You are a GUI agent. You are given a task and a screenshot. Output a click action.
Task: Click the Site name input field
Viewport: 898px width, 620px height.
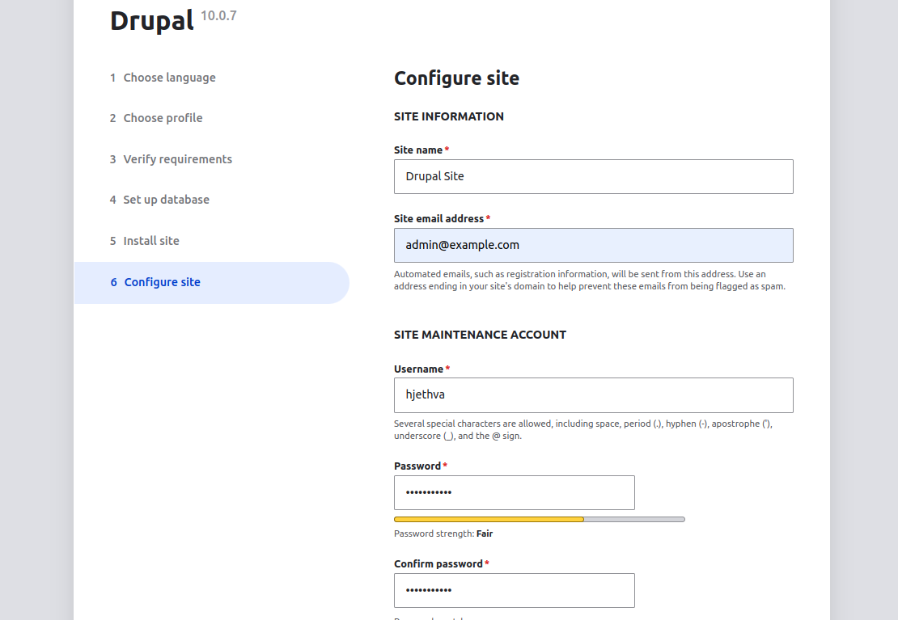click(593, 176)
